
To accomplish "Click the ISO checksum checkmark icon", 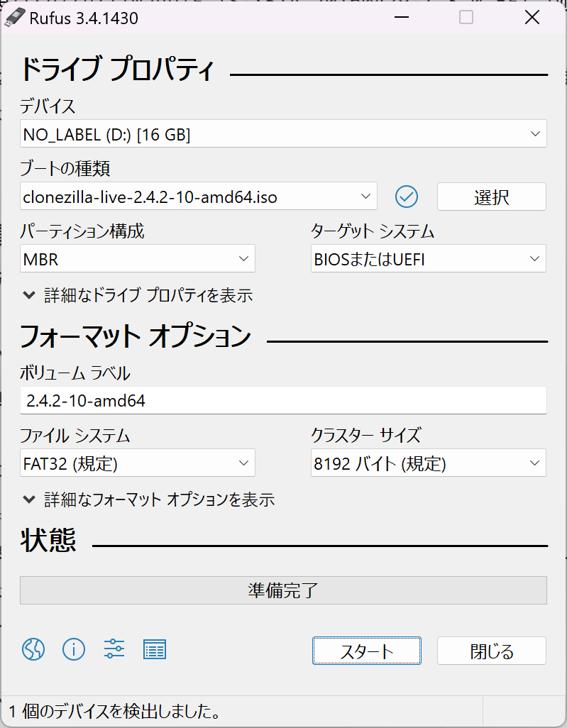I will tap(407, 197).
